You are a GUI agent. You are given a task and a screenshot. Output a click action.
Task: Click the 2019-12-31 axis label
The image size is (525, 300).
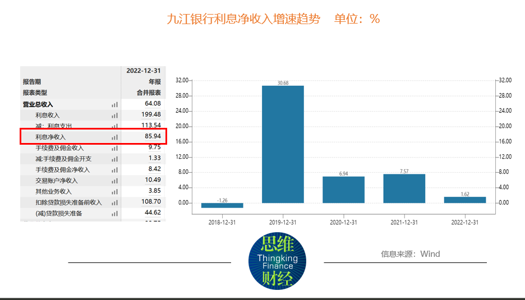point(283,222)
